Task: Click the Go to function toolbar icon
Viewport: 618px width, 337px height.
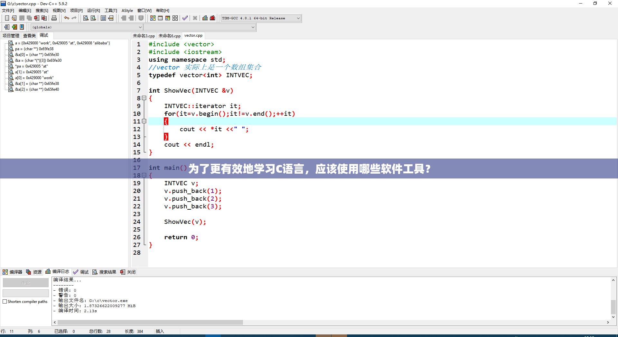Action: (103, 18)
